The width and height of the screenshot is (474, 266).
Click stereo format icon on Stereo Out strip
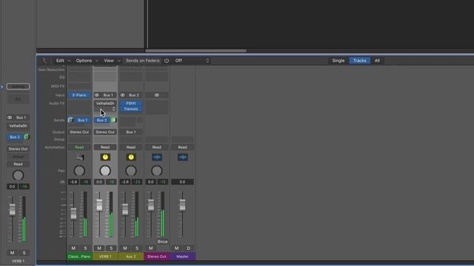(156, 95)
